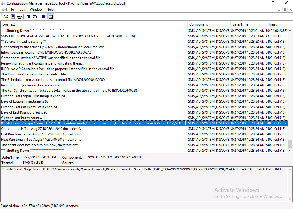Select the 'Component setting of ACTIVE' row
293x209 pixels.
click(x=144, y=58)
